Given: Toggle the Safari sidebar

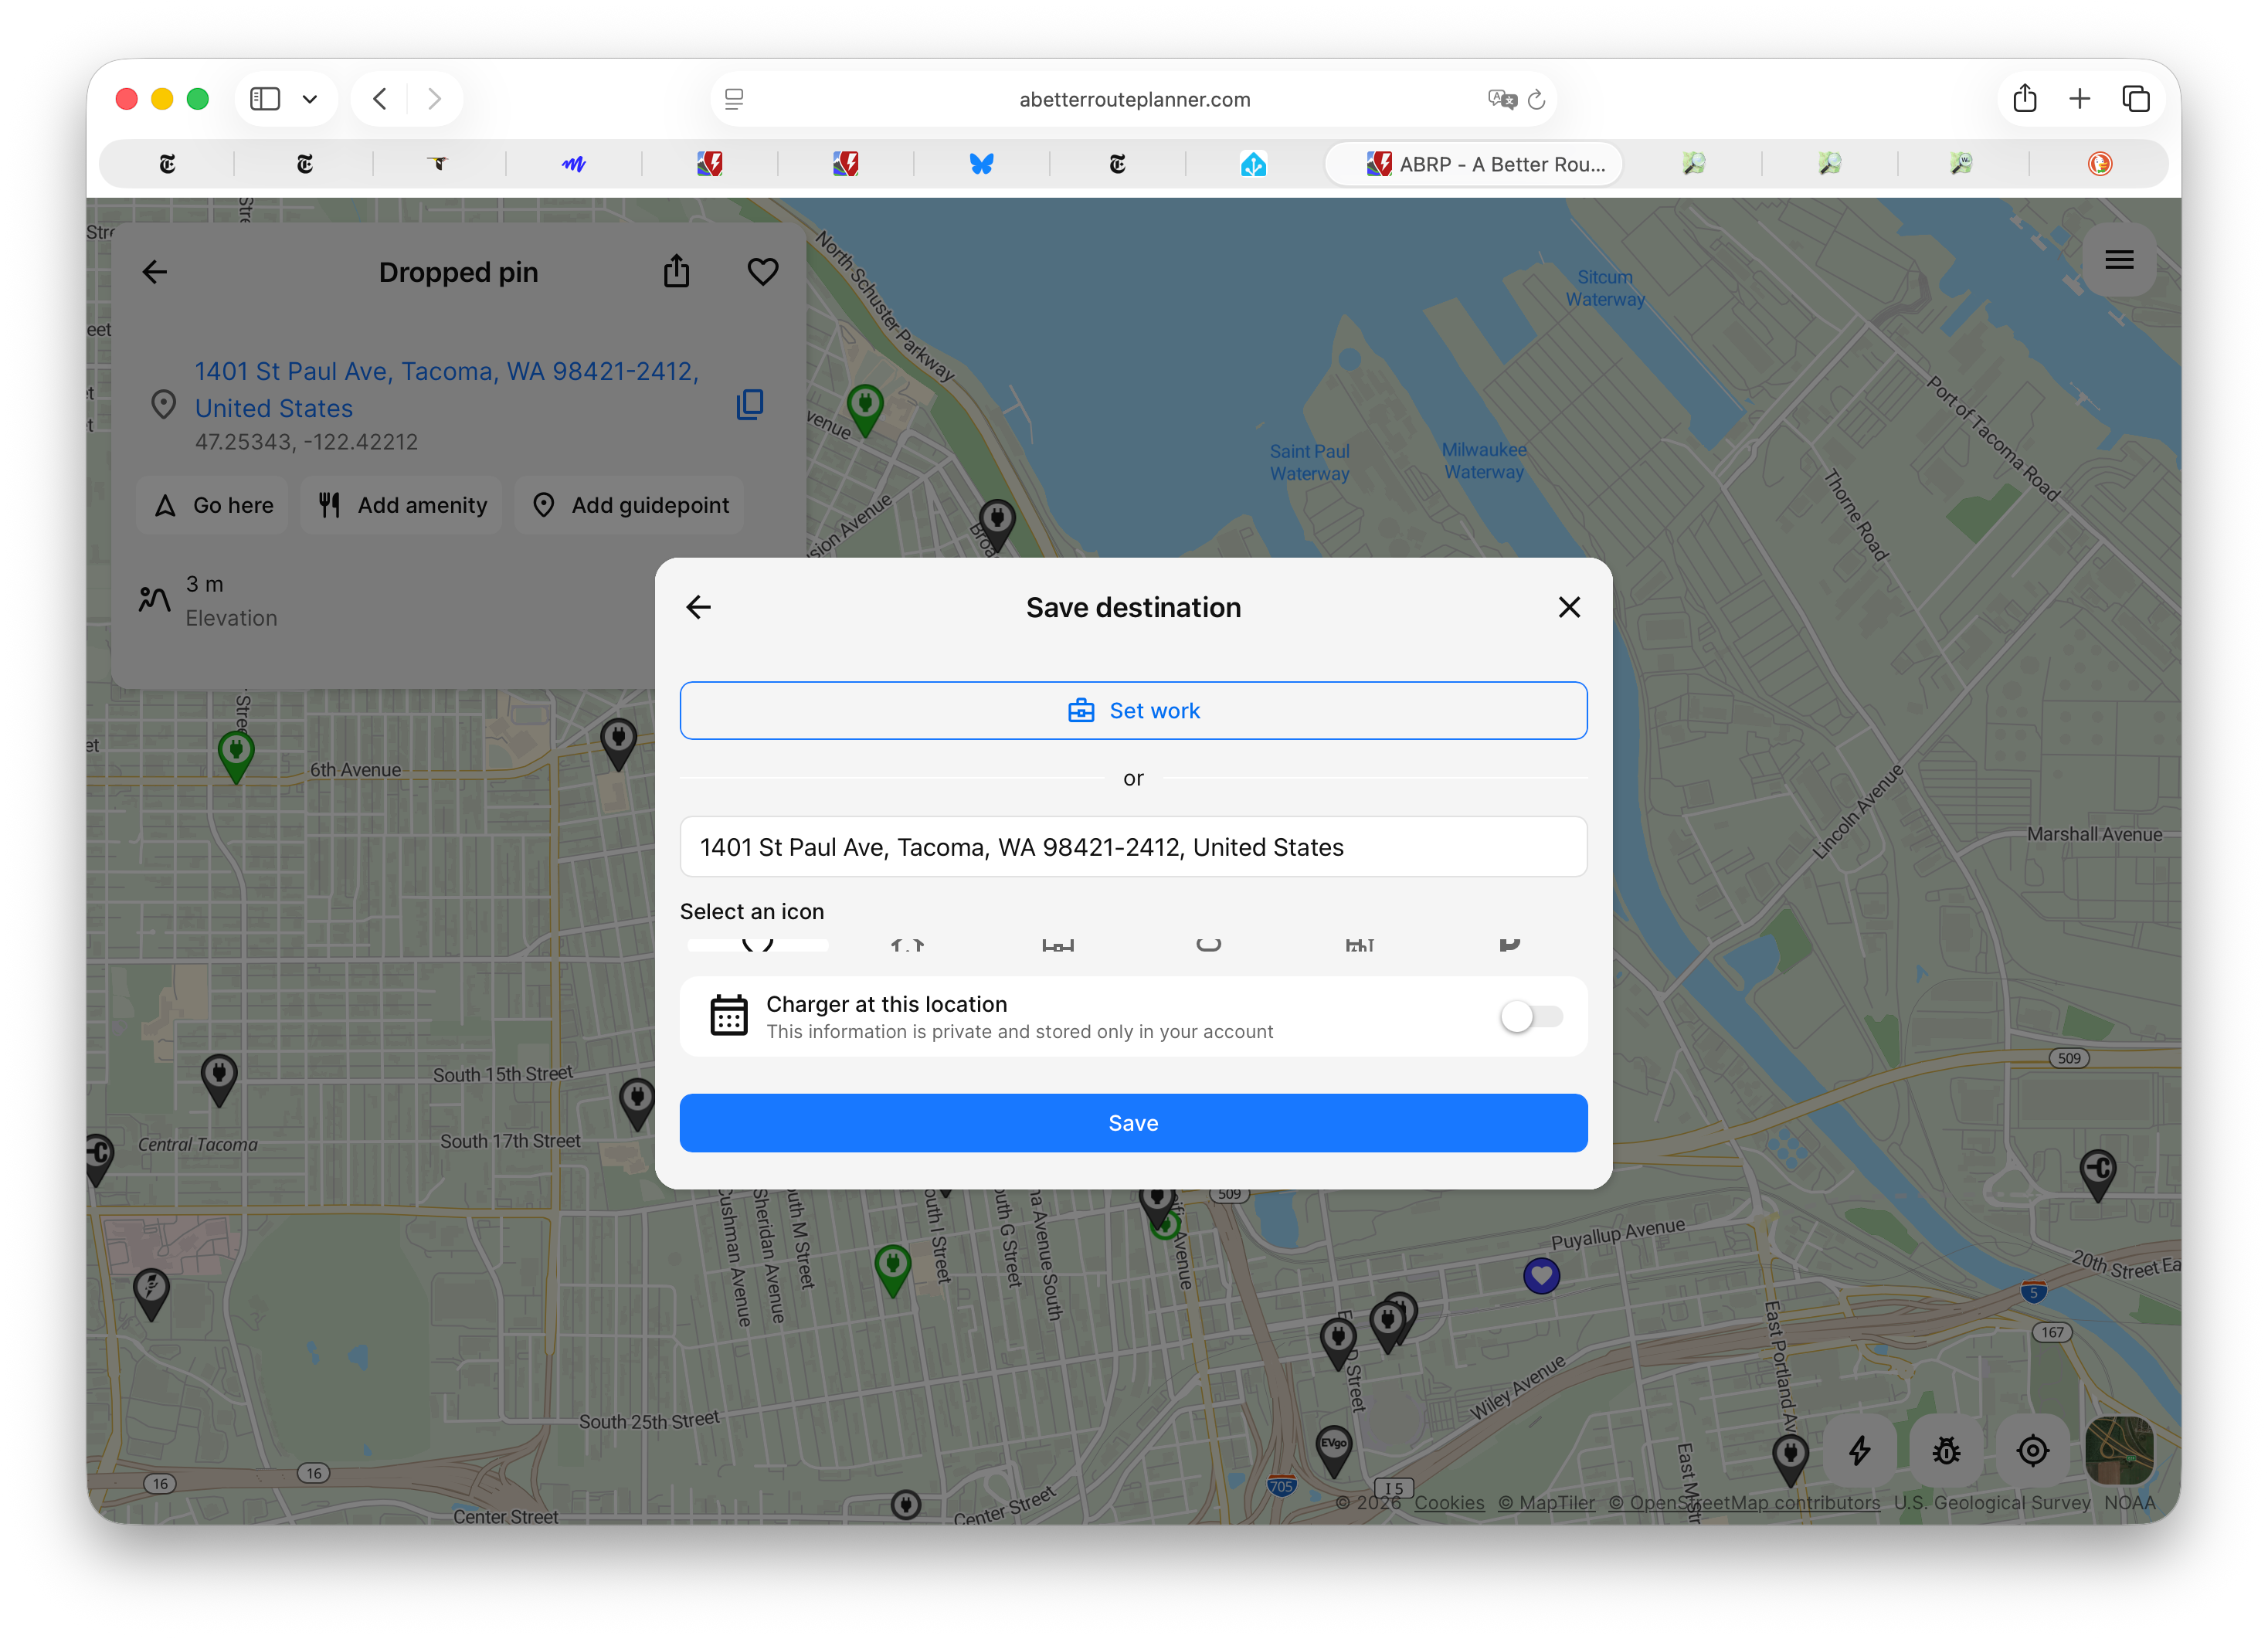Looking at the screenshot, I should 265,99.
